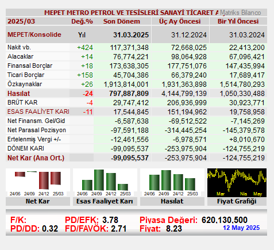Image resolution: width=274 pixels, height=250 pixels.
Task: Select the Ticari Borçlar row label
Action: click(26, 75)
